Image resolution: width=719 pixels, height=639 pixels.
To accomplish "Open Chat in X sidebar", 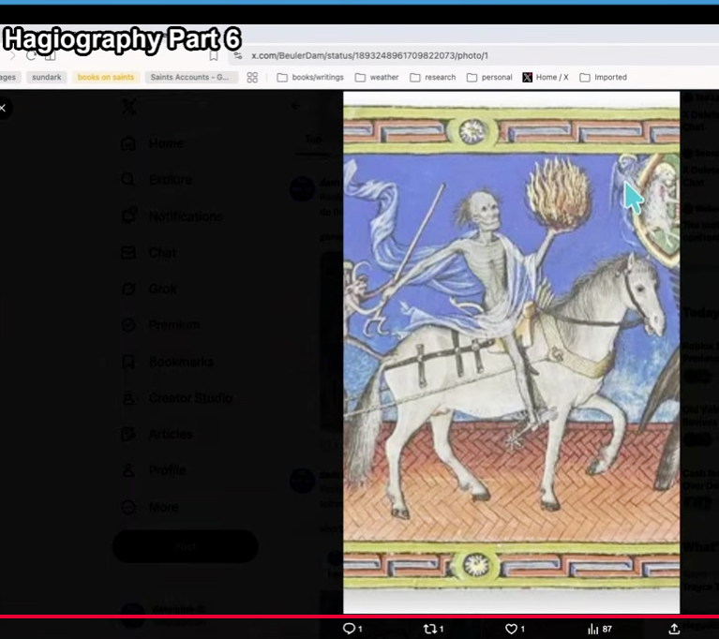I will click(148, 252).
